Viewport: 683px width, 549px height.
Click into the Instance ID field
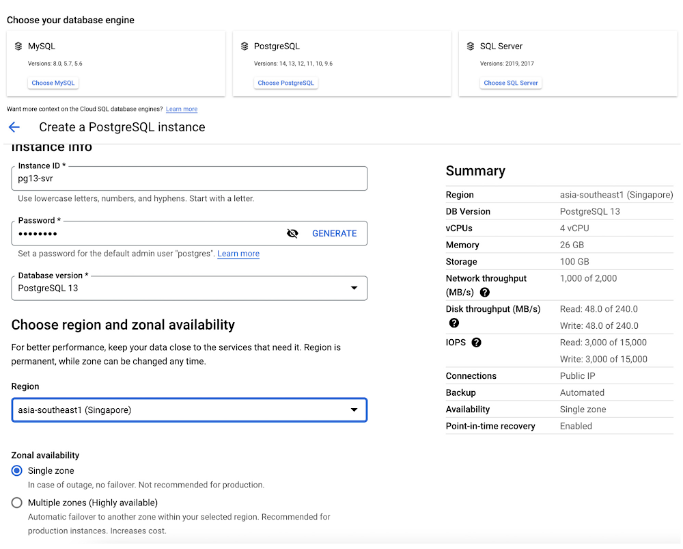(x=189, y=179)
